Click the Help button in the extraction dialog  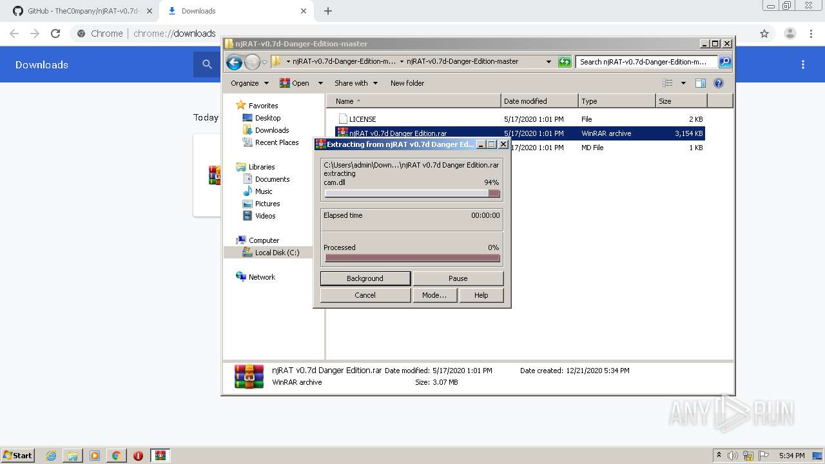pyautogui.click(x=481, y=295)
